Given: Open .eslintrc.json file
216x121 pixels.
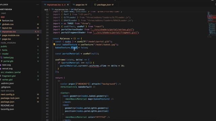Looking at the screenshot, I should click(7, 83).
